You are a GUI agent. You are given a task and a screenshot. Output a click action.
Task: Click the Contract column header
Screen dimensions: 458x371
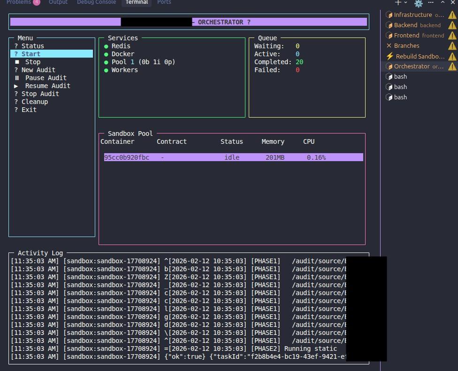171,141
